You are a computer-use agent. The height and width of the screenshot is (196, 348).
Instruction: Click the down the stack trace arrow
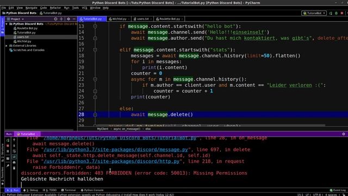14,145
